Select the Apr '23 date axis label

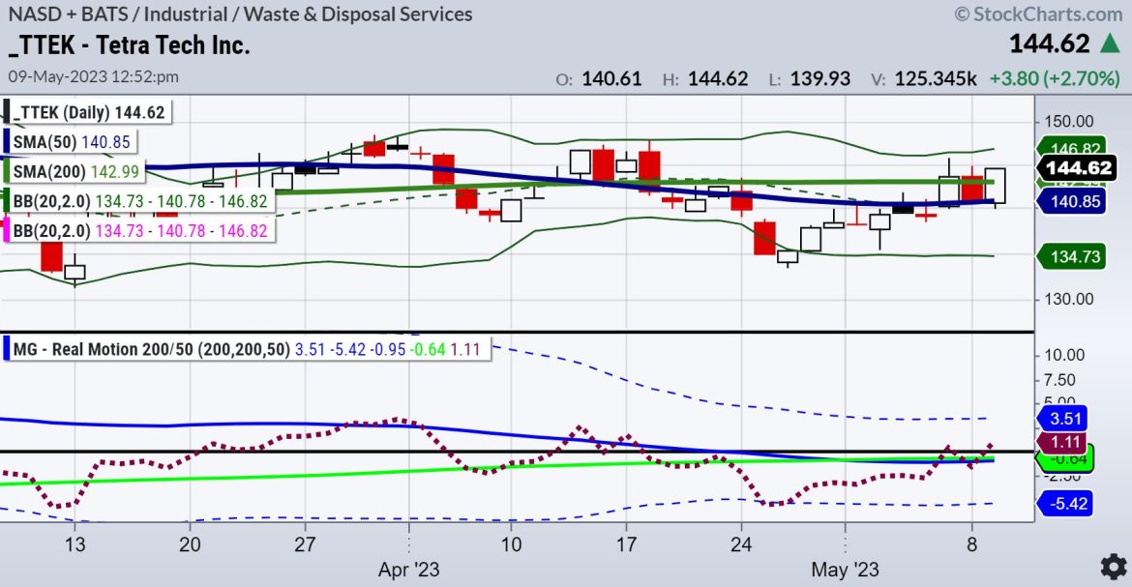[409, 570]
